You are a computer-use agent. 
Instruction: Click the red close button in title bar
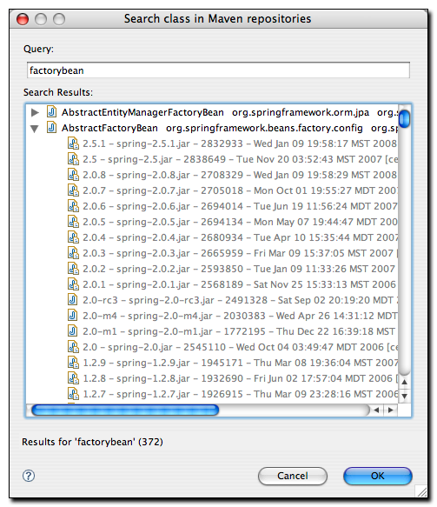[x=23, y=19]
